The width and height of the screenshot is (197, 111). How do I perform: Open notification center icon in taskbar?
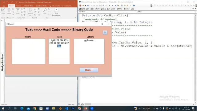(x=193, y=108)
